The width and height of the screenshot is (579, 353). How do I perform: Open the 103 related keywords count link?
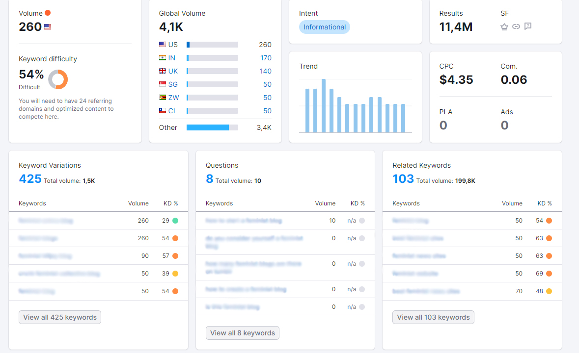(403, 179)
